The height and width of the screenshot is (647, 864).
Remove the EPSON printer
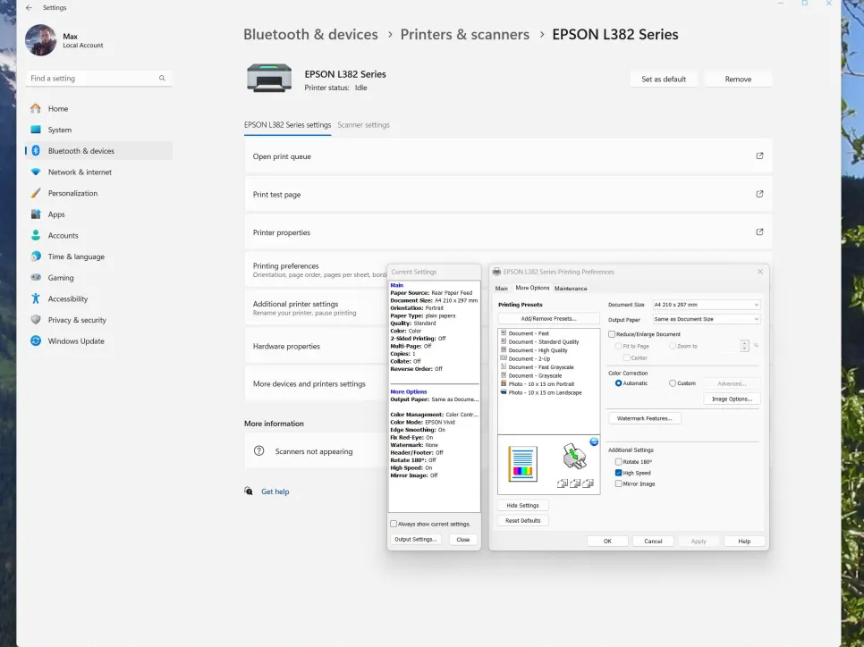pos(738,80)
